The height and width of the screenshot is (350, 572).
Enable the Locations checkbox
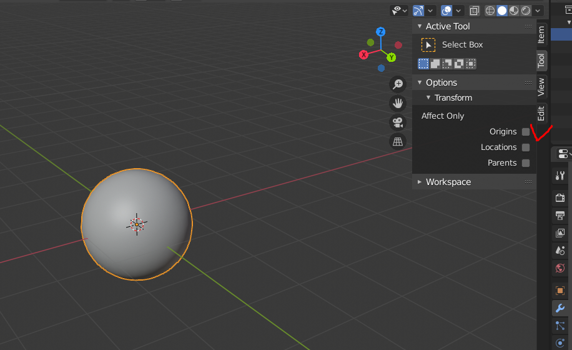(526, 147)
